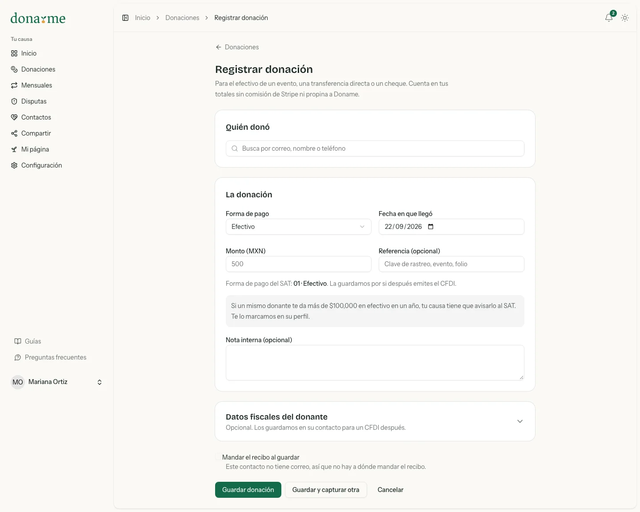Click the Guardar donación button
The width and height of the screenshot is (640, 512).
(x=248, y=490)
